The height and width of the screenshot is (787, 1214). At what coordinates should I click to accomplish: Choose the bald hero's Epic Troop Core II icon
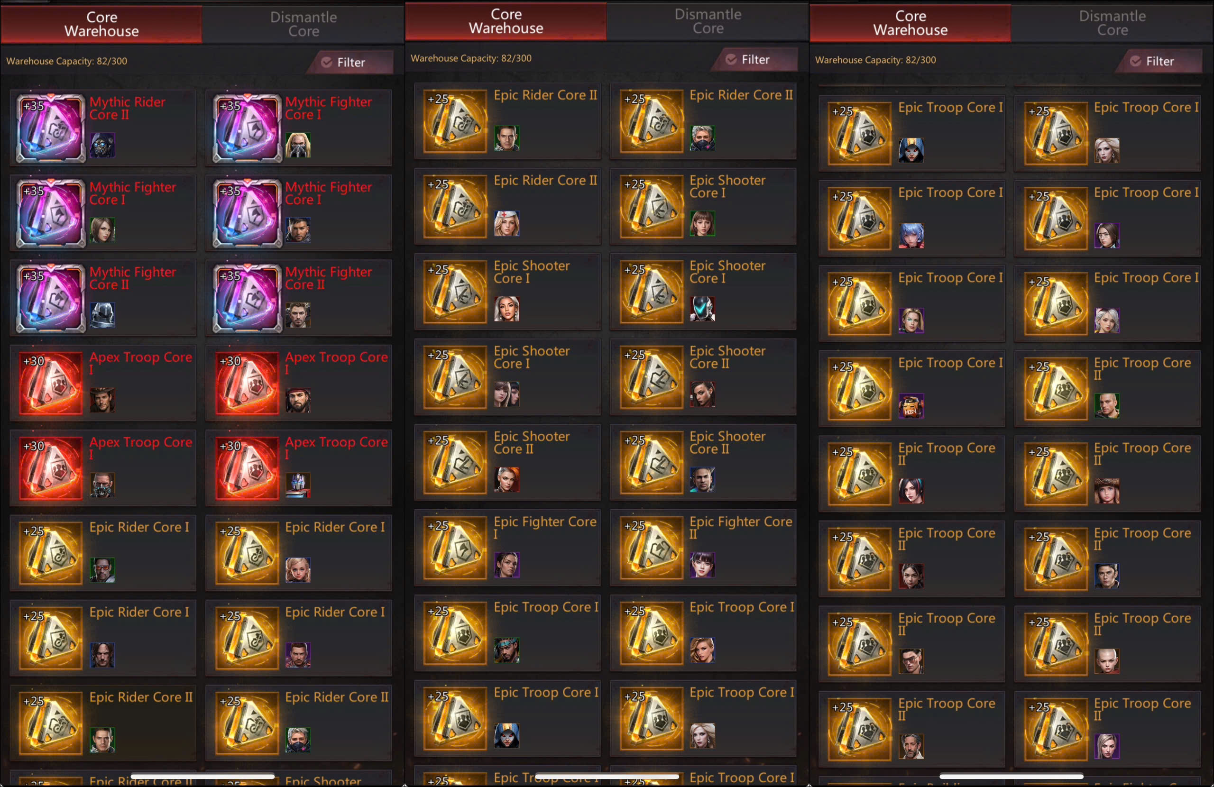point(1056,644)
